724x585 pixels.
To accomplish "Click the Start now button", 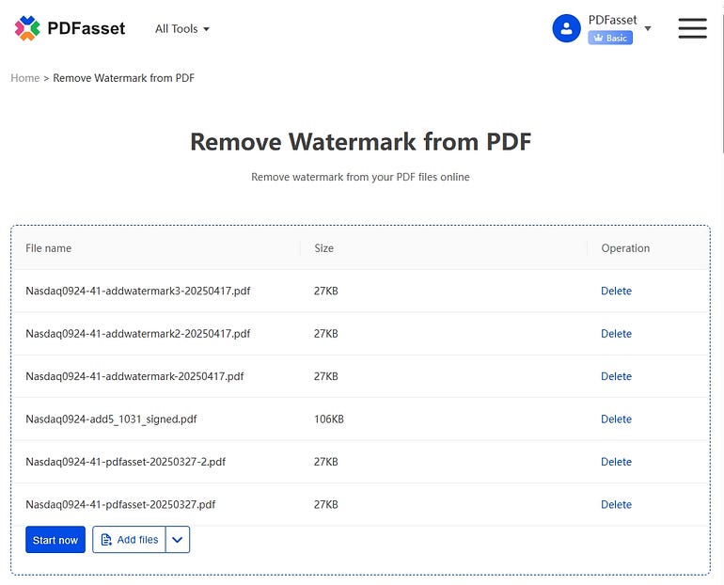I will click(x=55, y=539).
